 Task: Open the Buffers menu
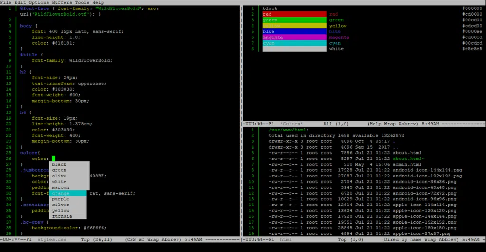point(62,2)
